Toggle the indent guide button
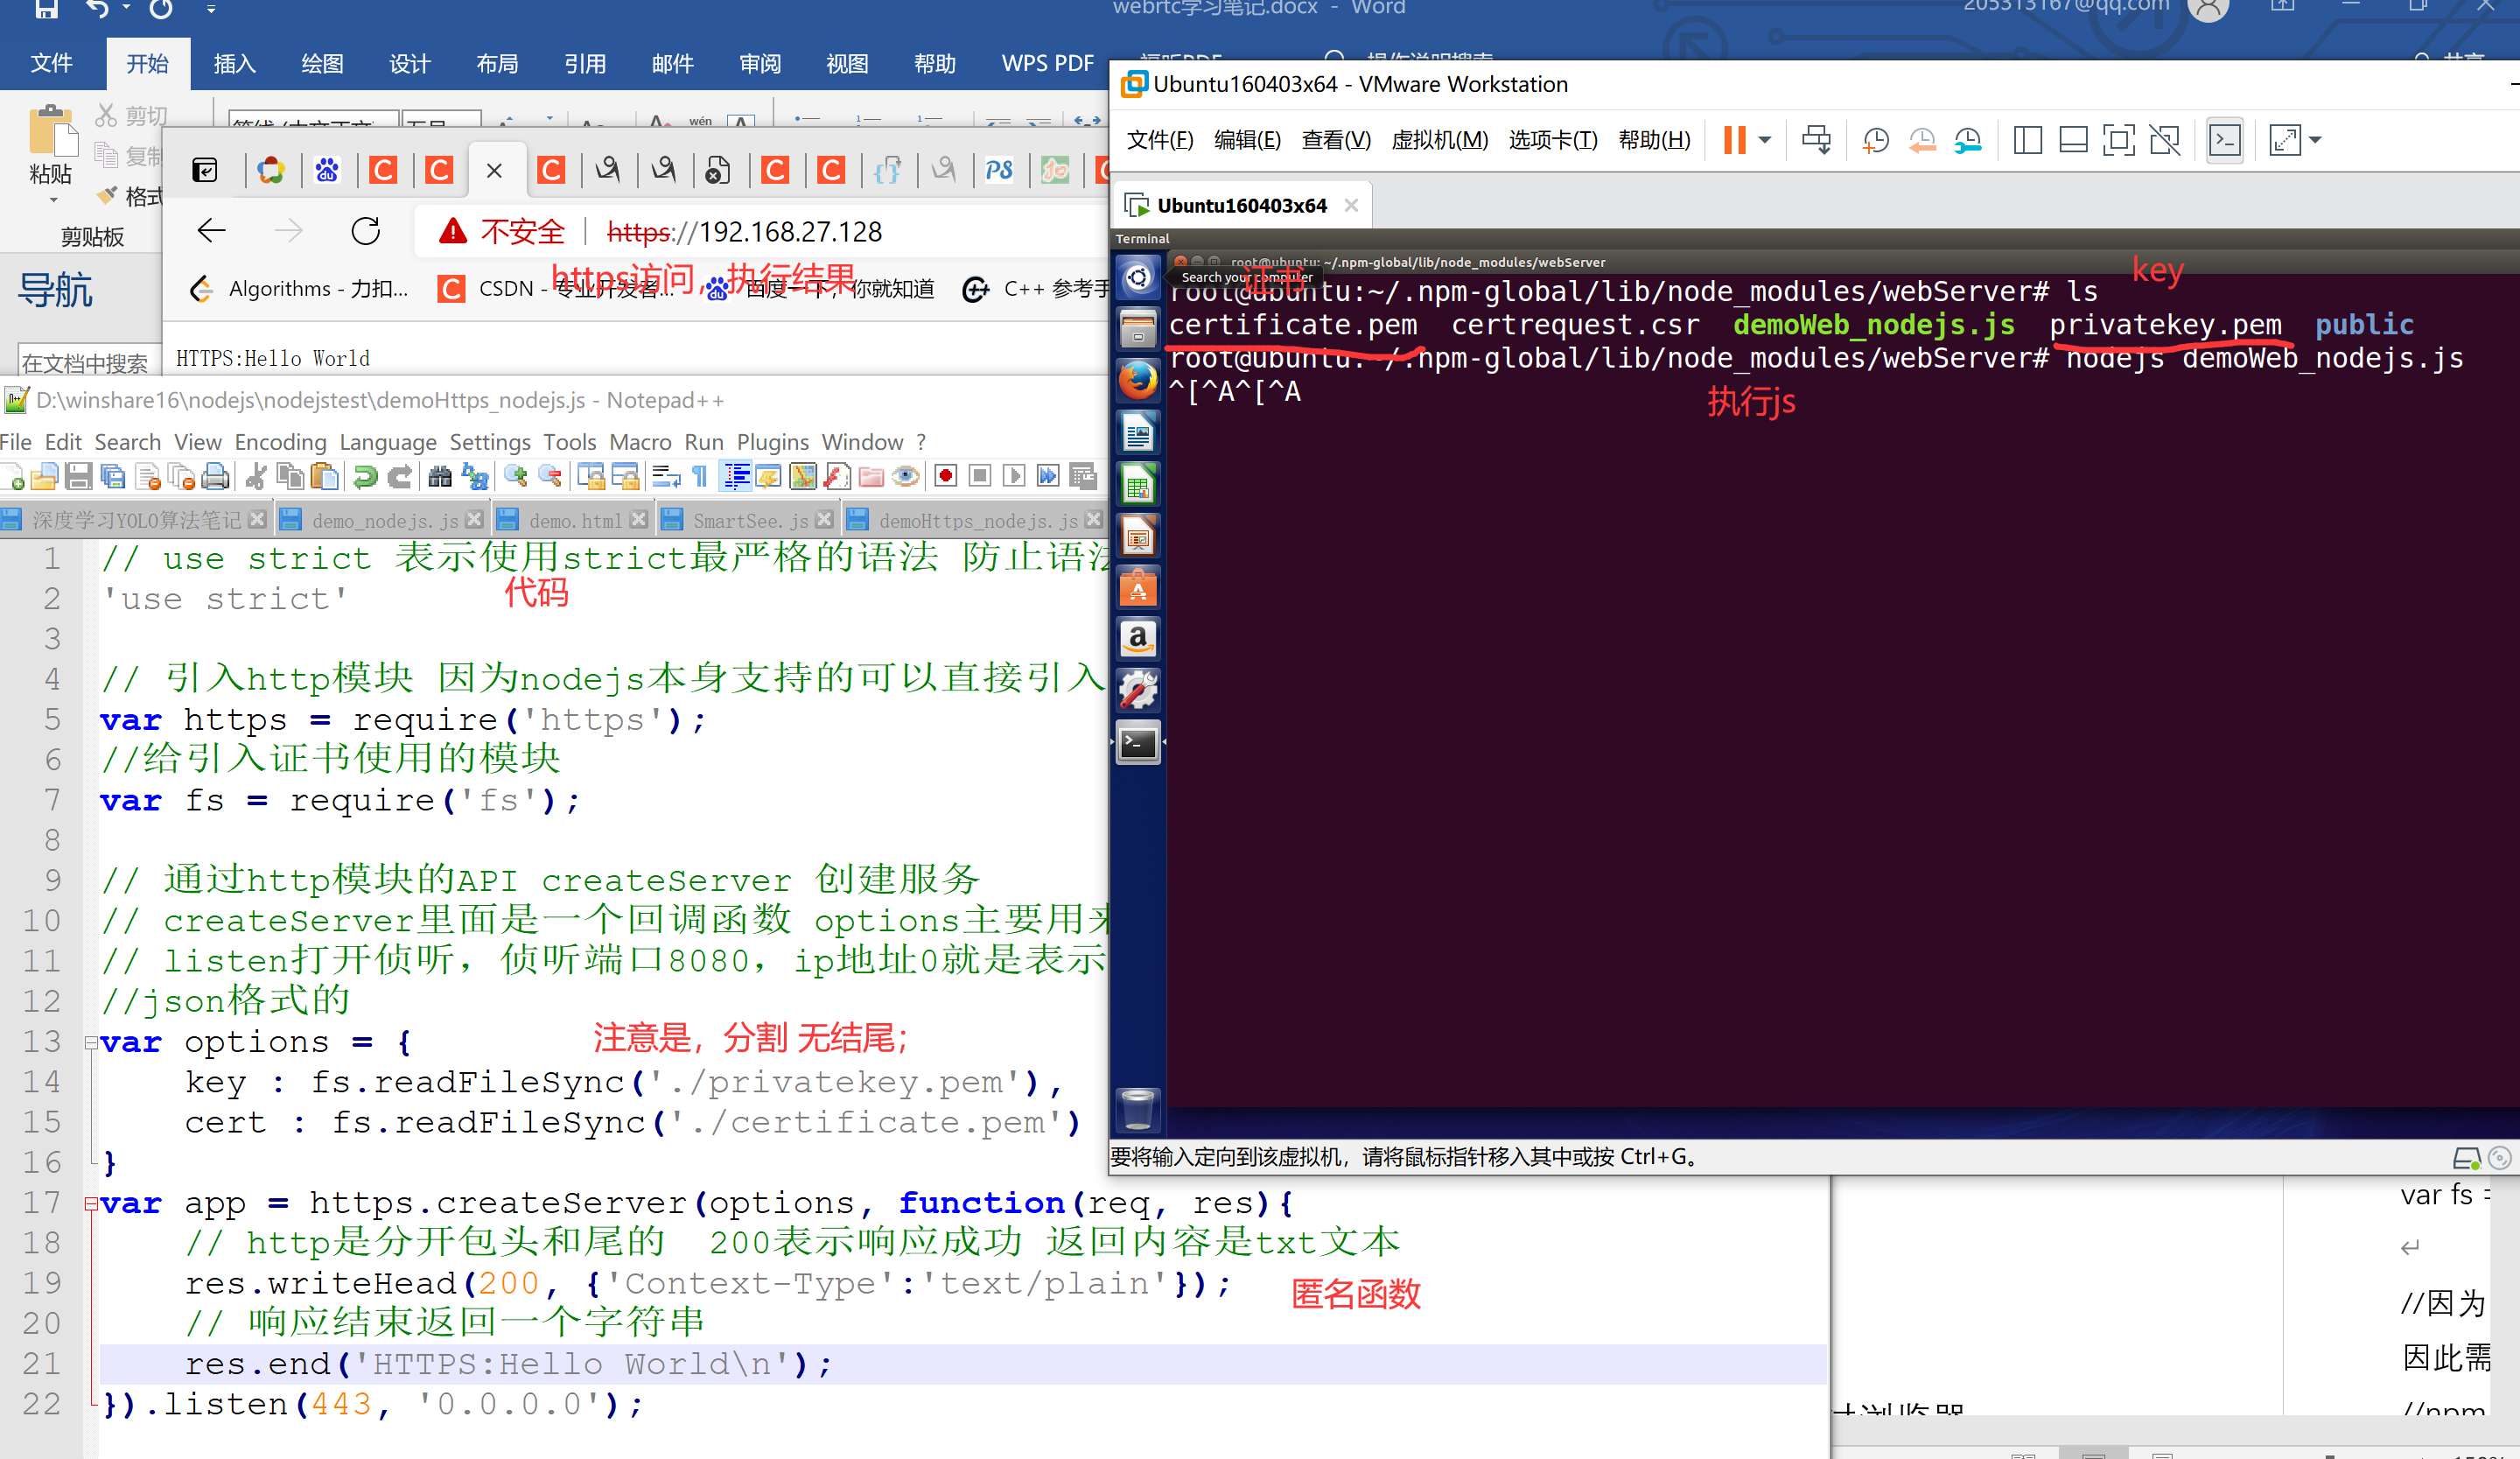The width and height of the screenshot is (2520, 1459). 737,477
